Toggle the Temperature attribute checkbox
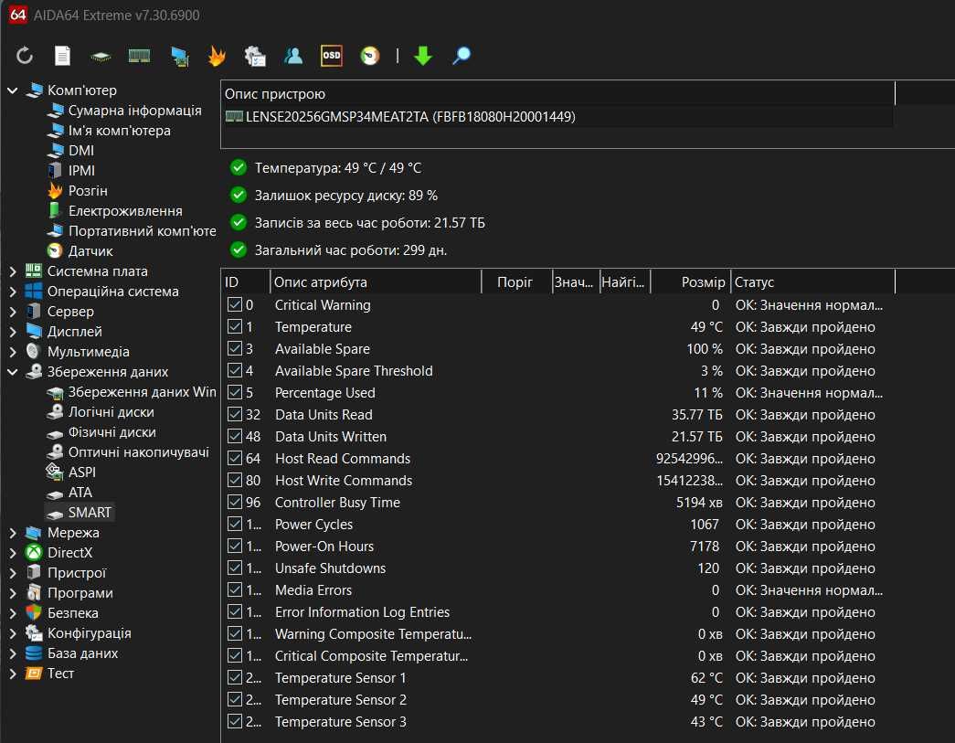Image resolution: width=955 pixels, height=743 pixels. coord(235,326)
